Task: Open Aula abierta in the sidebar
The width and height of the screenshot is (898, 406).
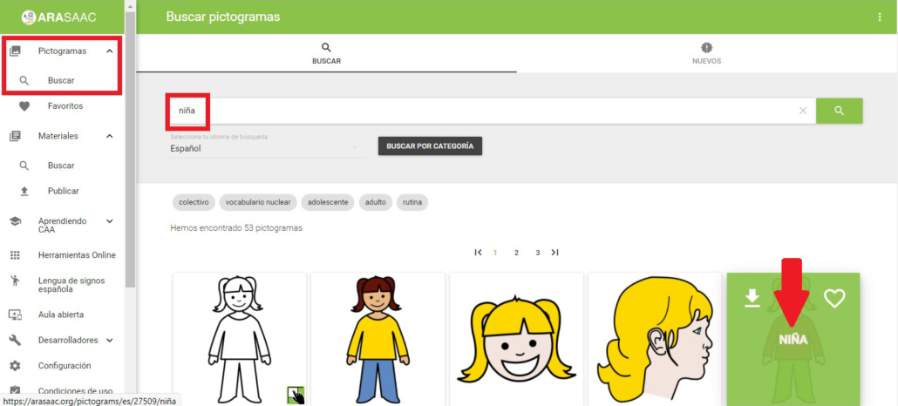Action: 61,315
